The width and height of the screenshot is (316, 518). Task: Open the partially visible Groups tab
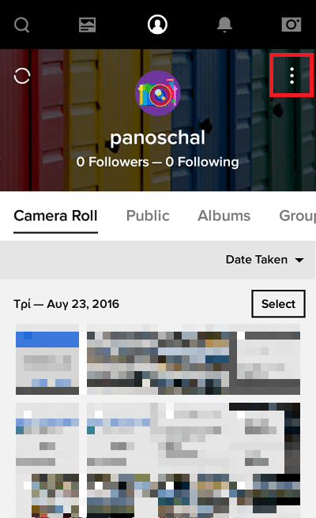(x=298, y=216)
